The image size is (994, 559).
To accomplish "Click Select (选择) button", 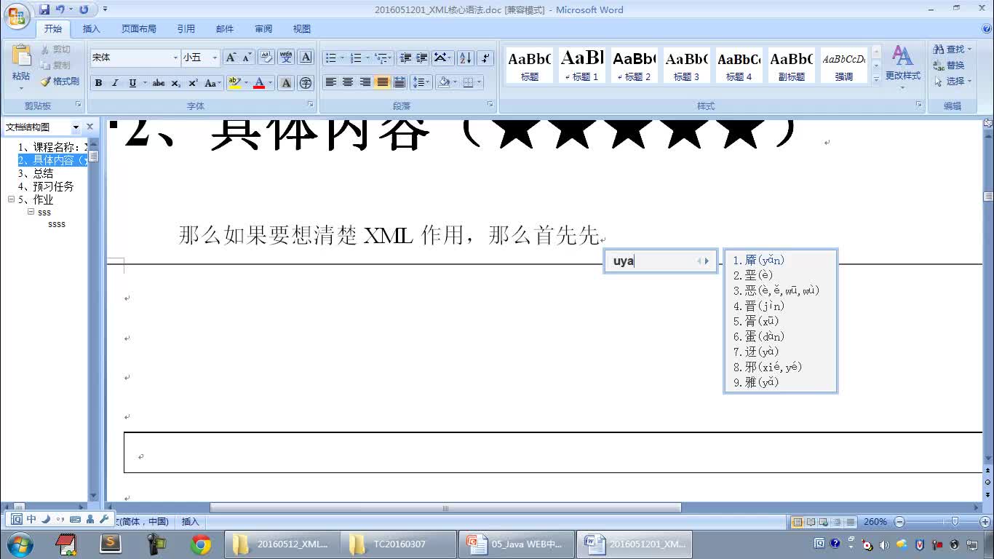I will [x=953, y=81].
